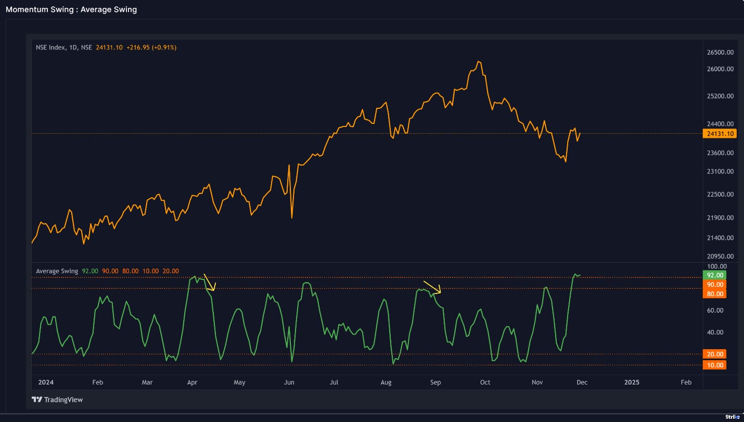
Task: Click the orange 10.00 level tag
Action: tap(714, 365)
